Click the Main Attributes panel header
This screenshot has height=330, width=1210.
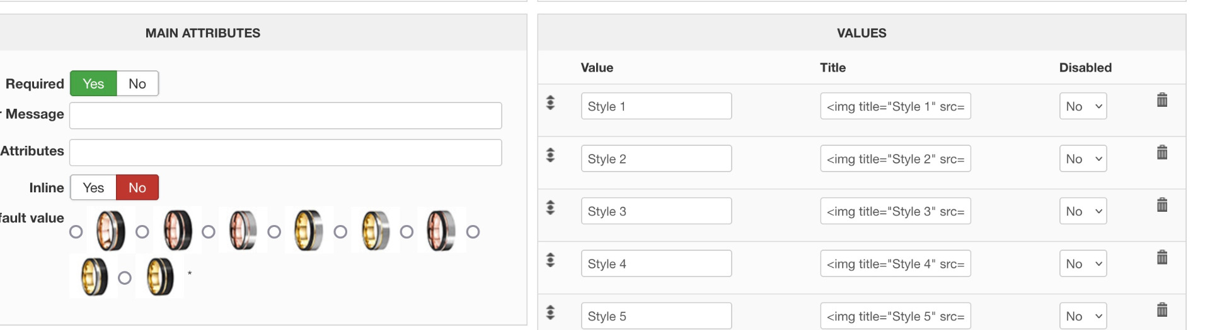point(203,33)
